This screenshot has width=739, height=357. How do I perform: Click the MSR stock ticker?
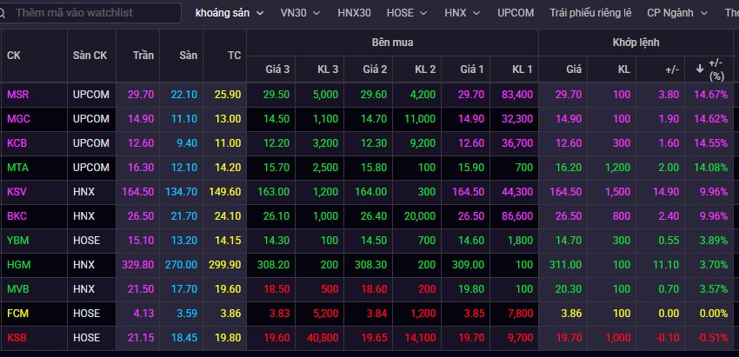pyautogui.click(x=17, y=94)
